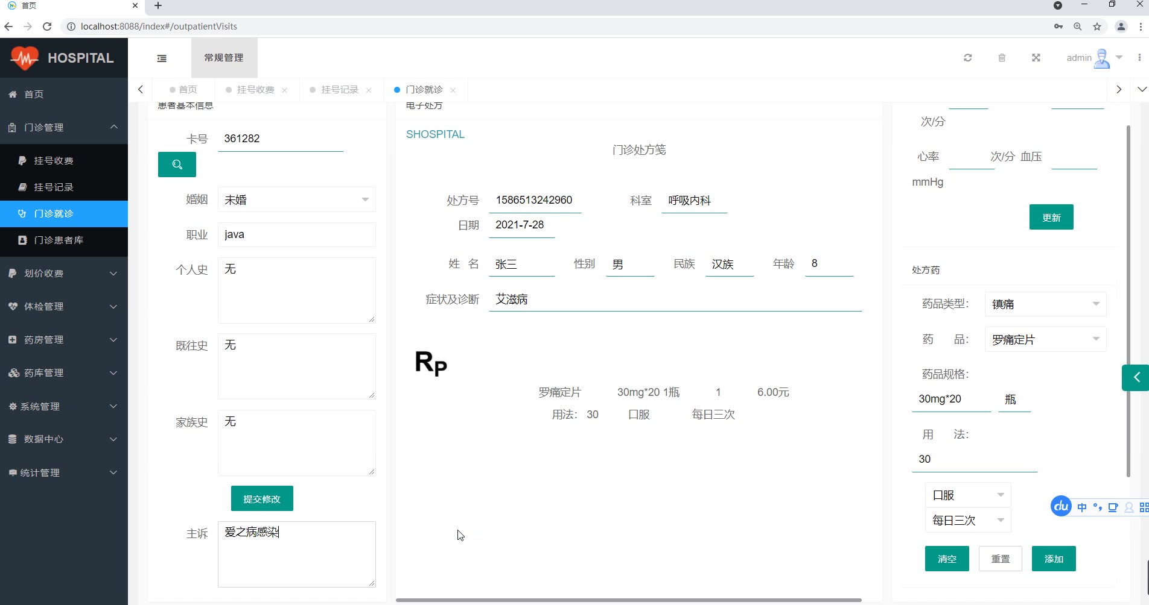The image size is (1149, 605).
Task: Click the green search icon button under card number
Action: pyautogui.click(x=177, y=165)
